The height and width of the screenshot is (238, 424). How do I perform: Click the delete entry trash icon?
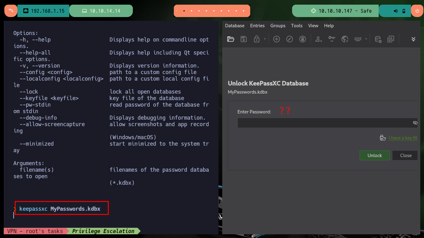pos(303,39)
